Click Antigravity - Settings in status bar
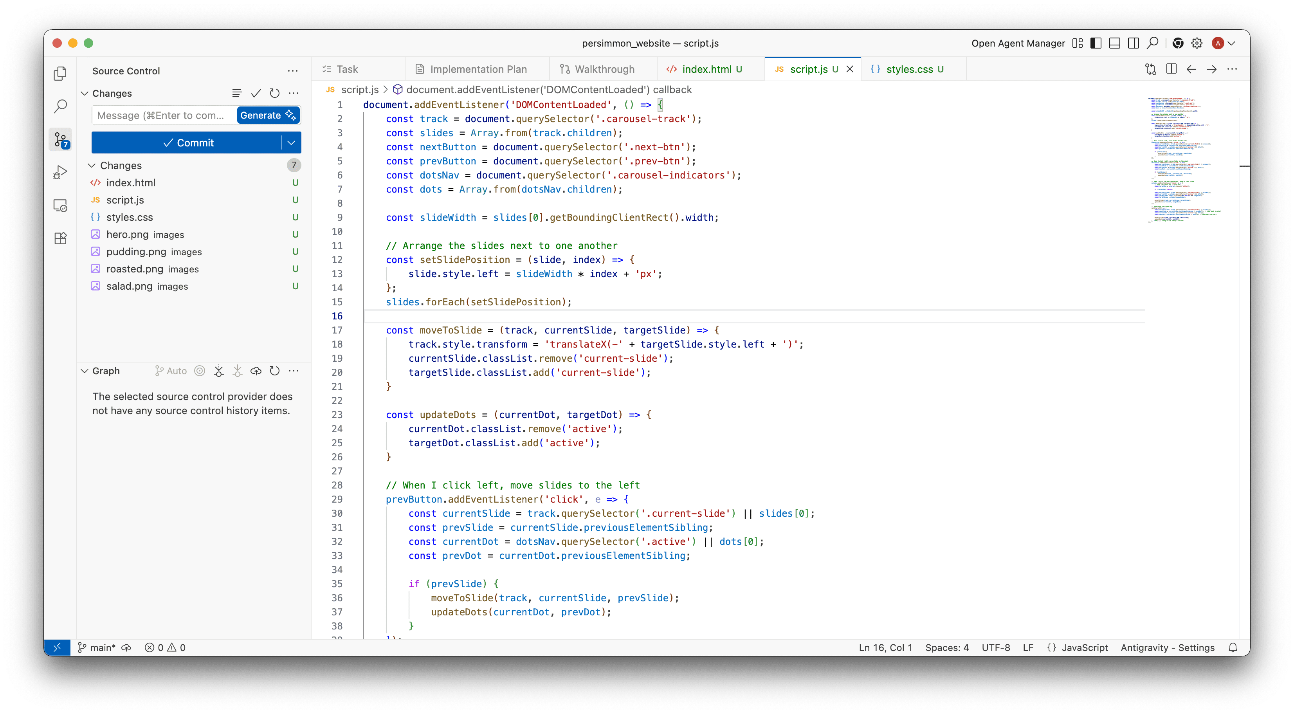 point(1168,648)
